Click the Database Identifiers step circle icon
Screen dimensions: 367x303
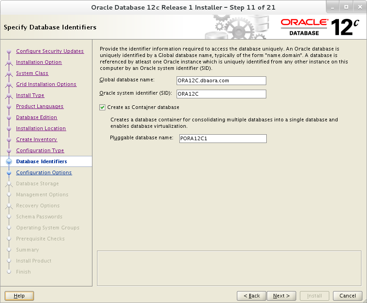coord(9,161)
